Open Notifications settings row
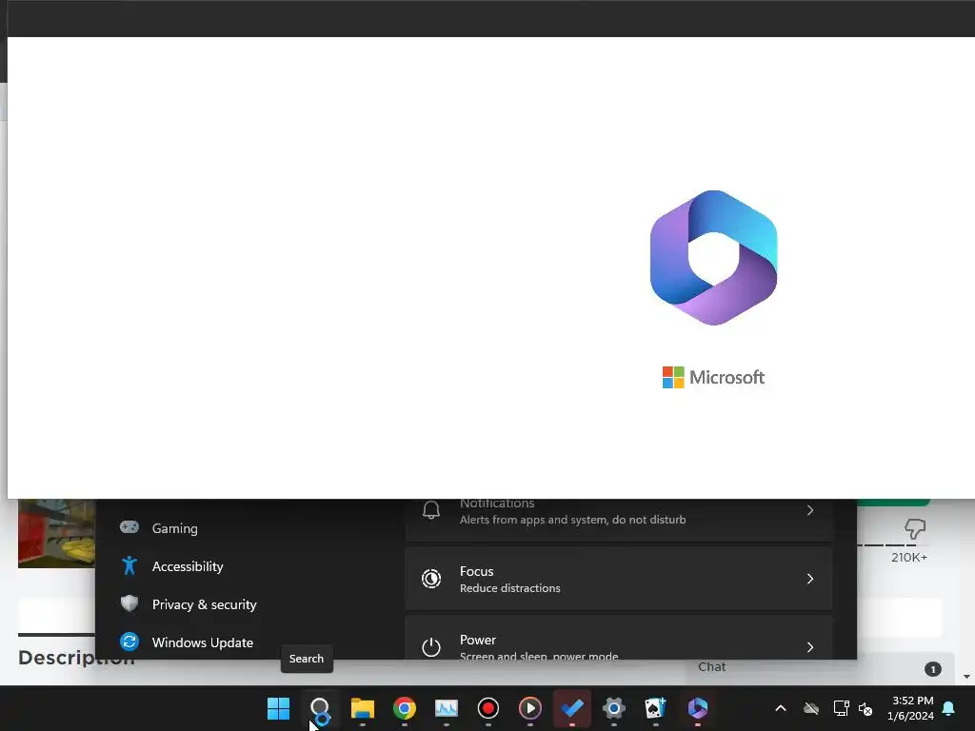 (x=619, y=520)
